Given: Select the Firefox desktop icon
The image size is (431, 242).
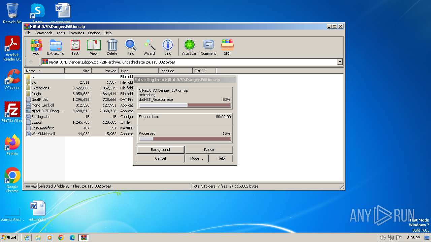Looking at the screenshot, I should pos(12,145).
